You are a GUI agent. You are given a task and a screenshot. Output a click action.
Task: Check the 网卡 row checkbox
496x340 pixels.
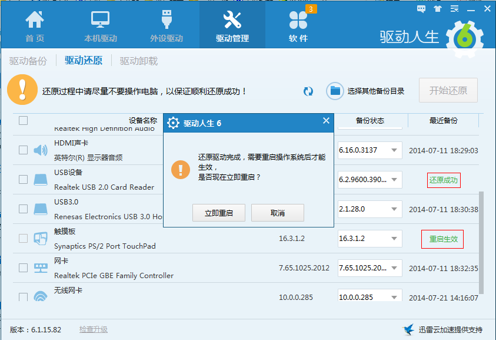[x=23, y=268]
